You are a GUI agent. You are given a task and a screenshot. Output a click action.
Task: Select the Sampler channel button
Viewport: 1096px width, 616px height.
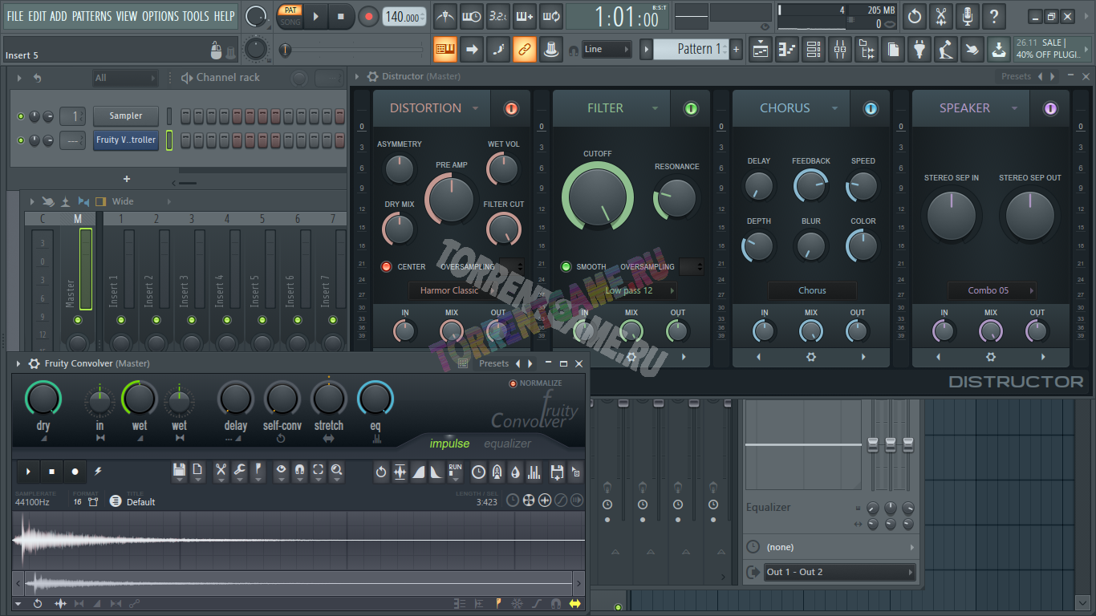tap(125, 115)
